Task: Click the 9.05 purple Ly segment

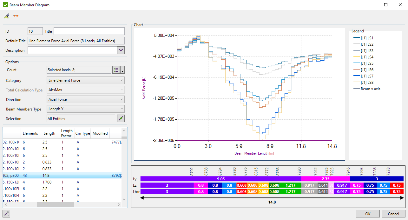Action: 220,179
